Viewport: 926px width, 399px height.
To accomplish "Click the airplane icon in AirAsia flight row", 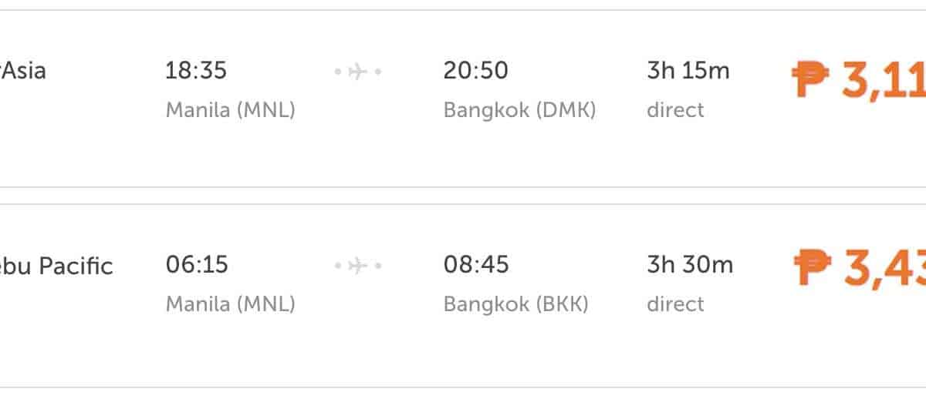I will (357, 72).
